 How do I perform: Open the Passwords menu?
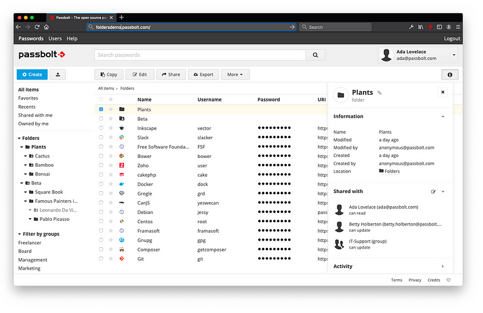tap(31, 39)
